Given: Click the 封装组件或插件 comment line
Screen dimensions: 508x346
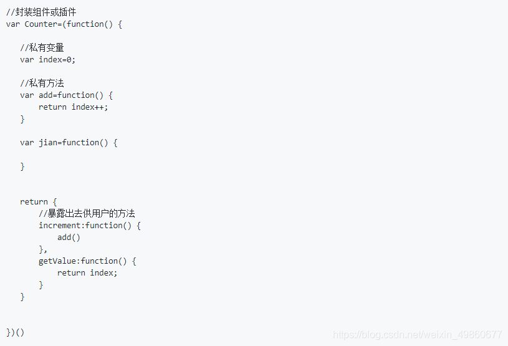Looking at the screenshot, I should click(41, 12).
